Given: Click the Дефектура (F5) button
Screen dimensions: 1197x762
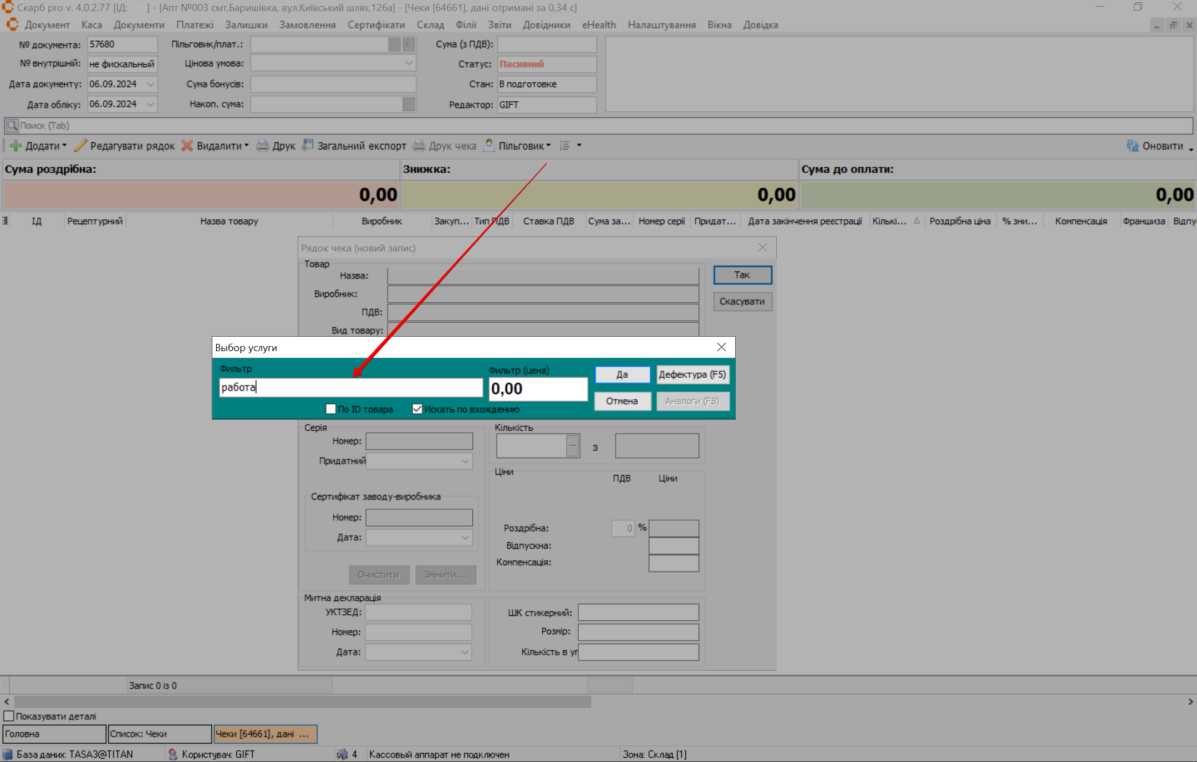Looking at the screenshot, I should (692, 374).
